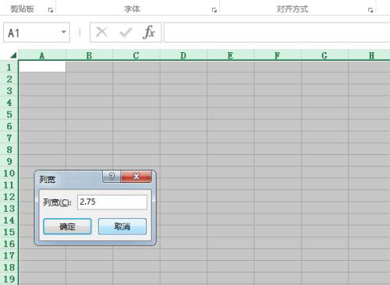The width and height of the screenshot is (390, 285).
Task: Click the Select All corner triangle
Action: coord(13,55)
